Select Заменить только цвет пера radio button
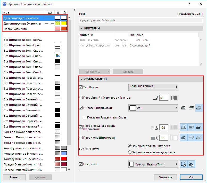 coord(130,146)
